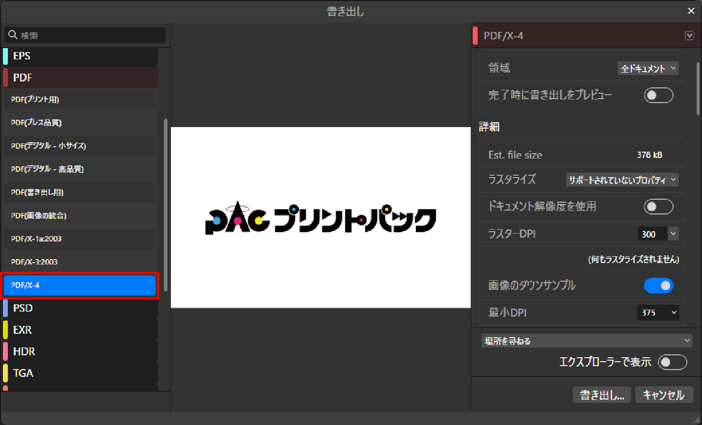
Task: Open the 領域 全ドキュメント dropdown
Action: pyautogui.click(x=648, y=69)
